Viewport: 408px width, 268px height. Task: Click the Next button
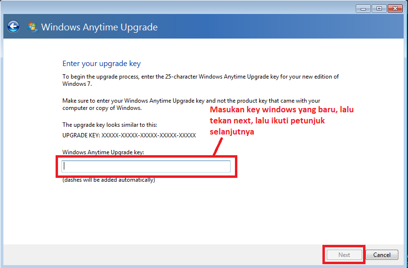pos(344,255)
